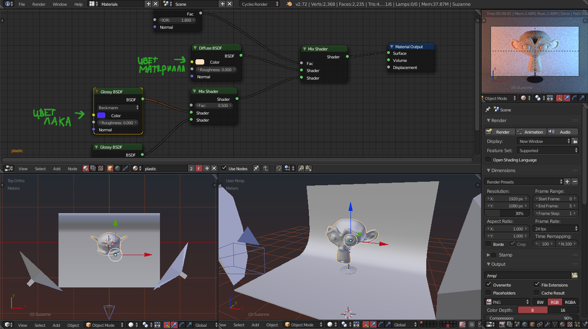Open the Cycles Render engine dropdown

(x=260, y=4)
